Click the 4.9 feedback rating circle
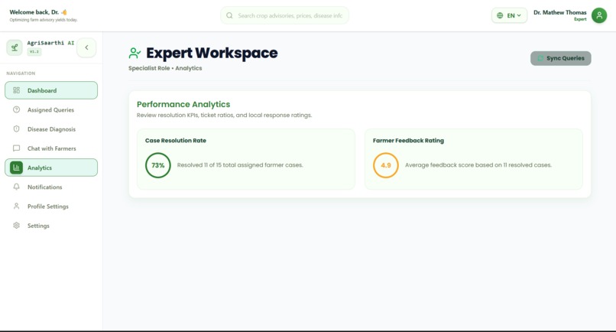 386,165
